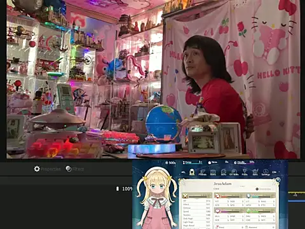Select the crossed swords combat stats icon
The width and height of the screenshot is (305, 229).
click(x=186, y=196)
